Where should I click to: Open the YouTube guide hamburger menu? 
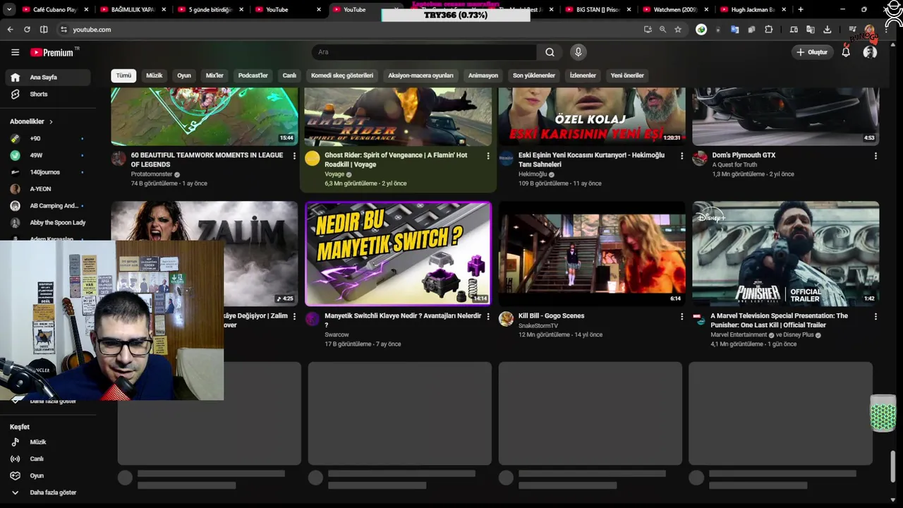click(x=15, y=52)
